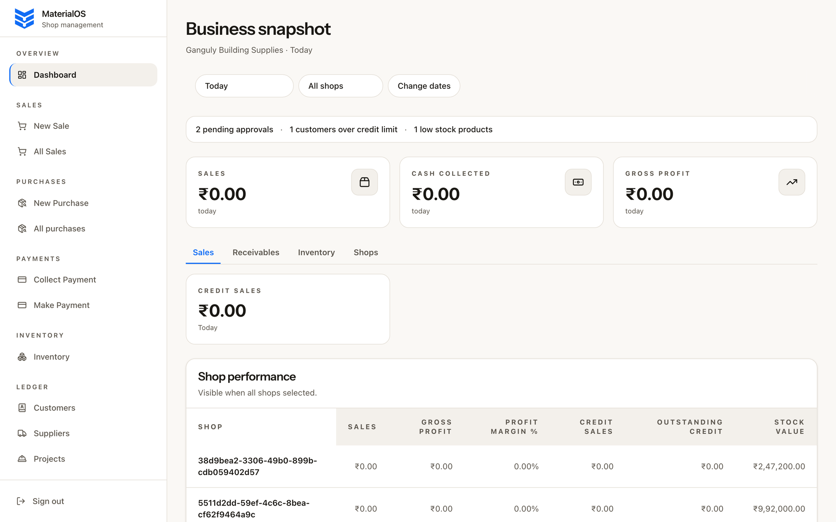
Task: Click the Sign out arrow icon
Action: (21, 501)
